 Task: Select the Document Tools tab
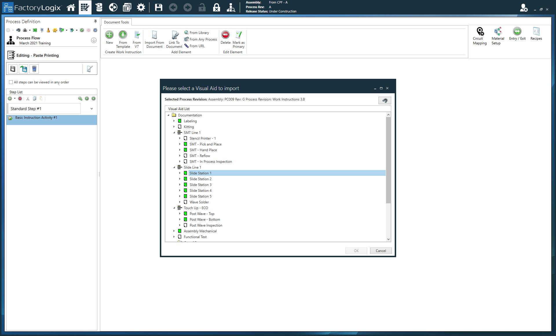[x=116, y=22]
